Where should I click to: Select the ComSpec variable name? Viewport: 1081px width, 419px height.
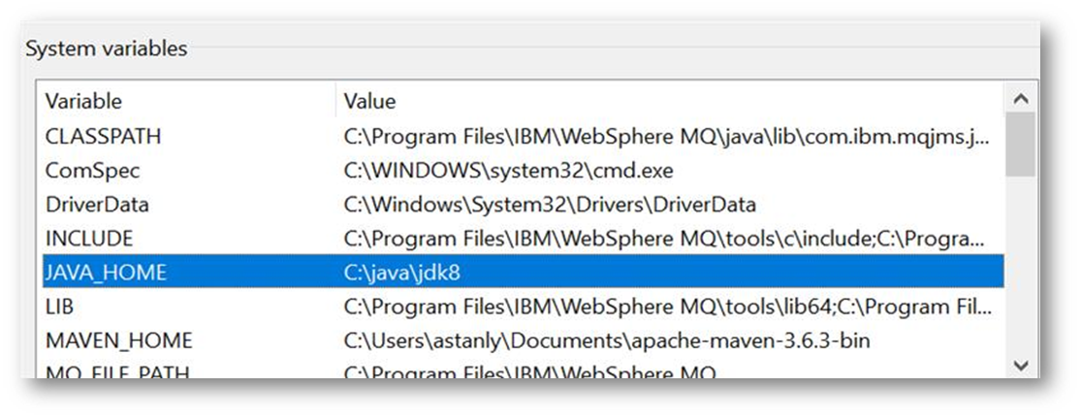92,171
